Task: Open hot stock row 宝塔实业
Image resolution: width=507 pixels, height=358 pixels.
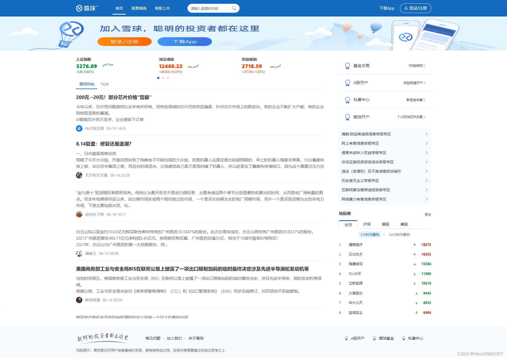Action: [x=385, y=313]
